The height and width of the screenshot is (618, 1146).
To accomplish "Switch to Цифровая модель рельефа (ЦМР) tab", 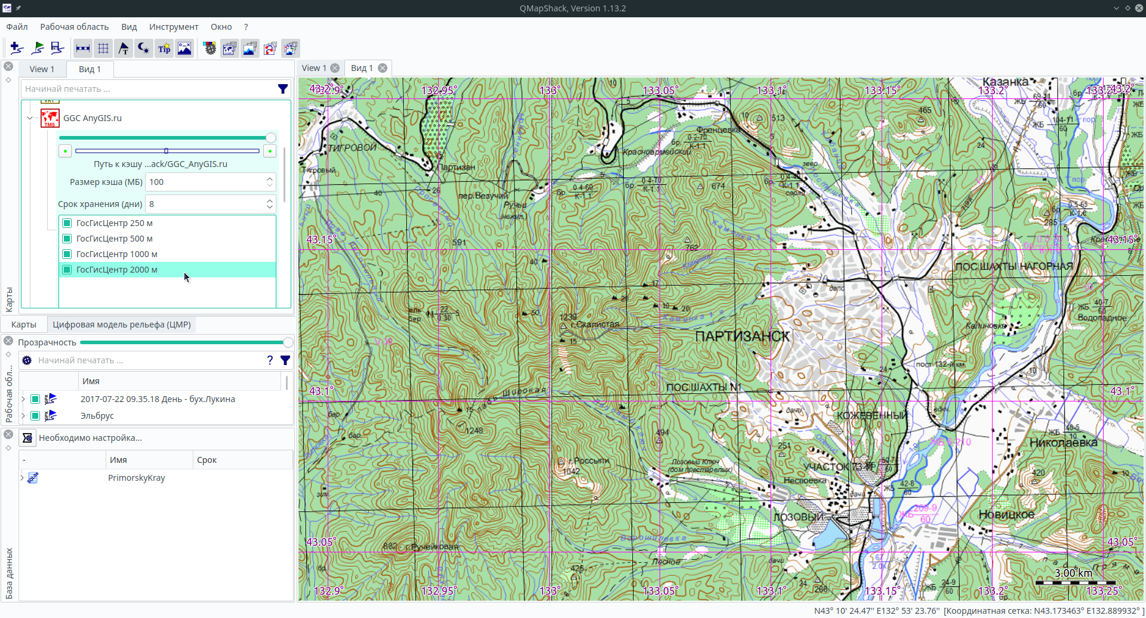I will pos(122,325).
